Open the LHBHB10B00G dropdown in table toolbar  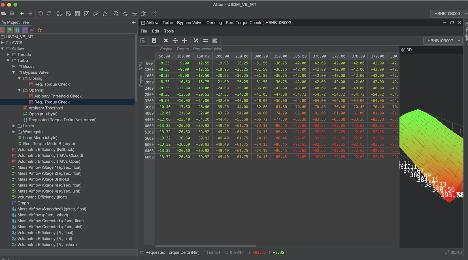click(x=443, y=41)
